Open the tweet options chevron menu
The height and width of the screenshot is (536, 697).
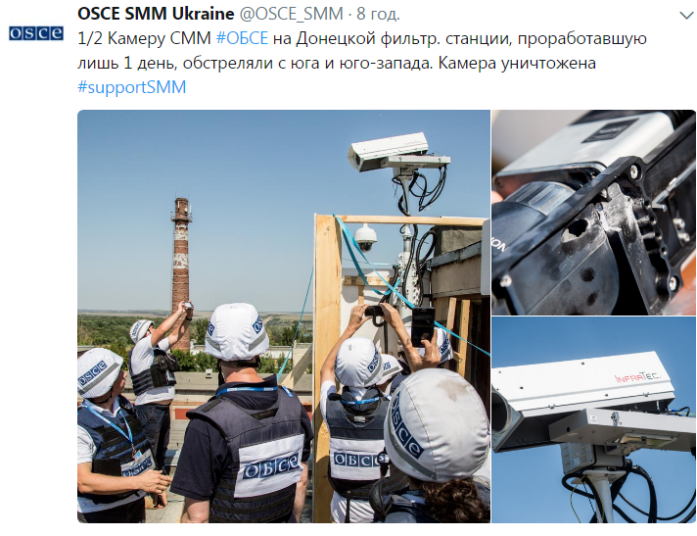pyautogui.click(x=687, y=16)
